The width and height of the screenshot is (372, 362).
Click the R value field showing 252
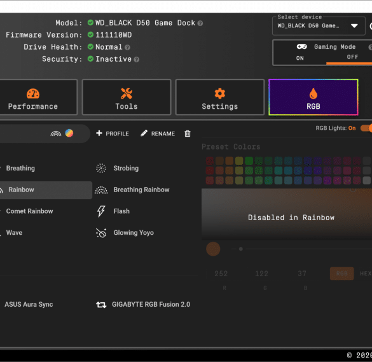point(221,274)
